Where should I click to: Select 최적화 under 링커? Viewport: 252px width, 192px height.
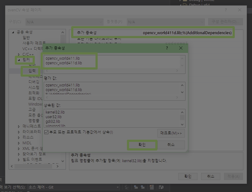34,93
